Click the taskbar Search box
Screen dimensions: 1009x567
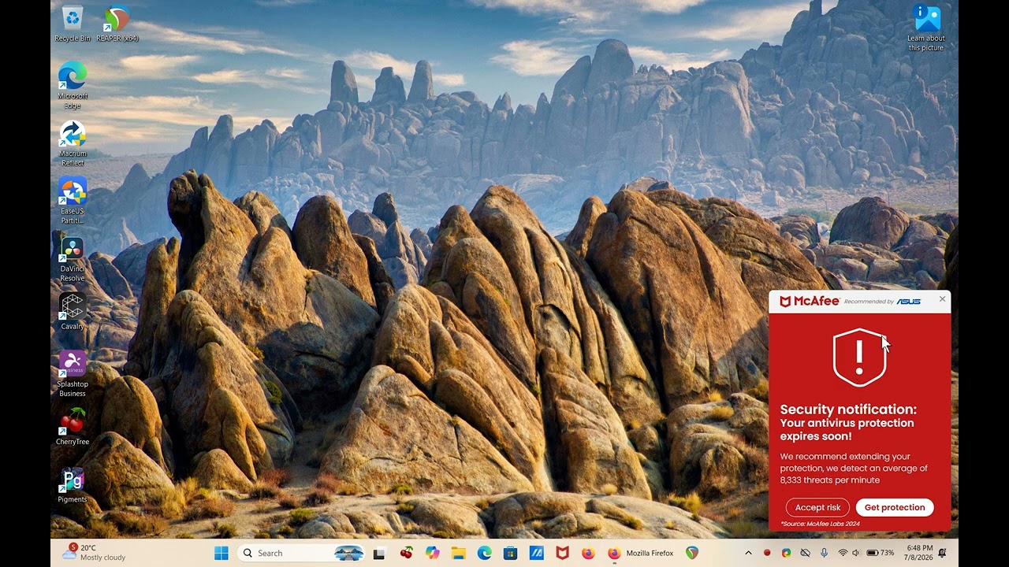[303, 553]
